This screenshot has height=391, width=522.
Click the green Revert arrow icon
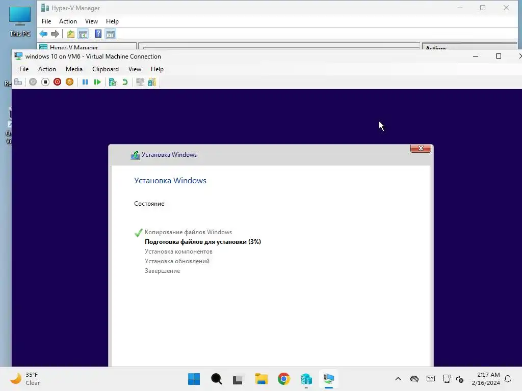tap(125, 82)
